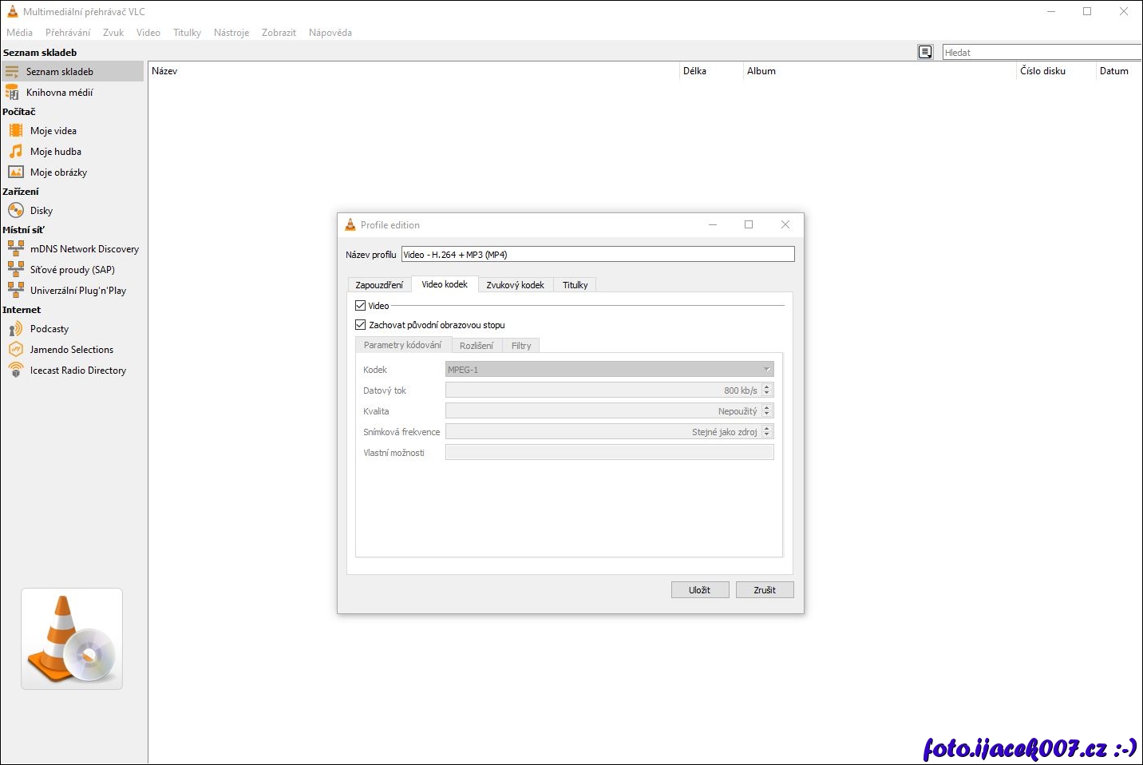
Task: Click the Moje obrázky picture icon
Action: (x=16, y=172)
